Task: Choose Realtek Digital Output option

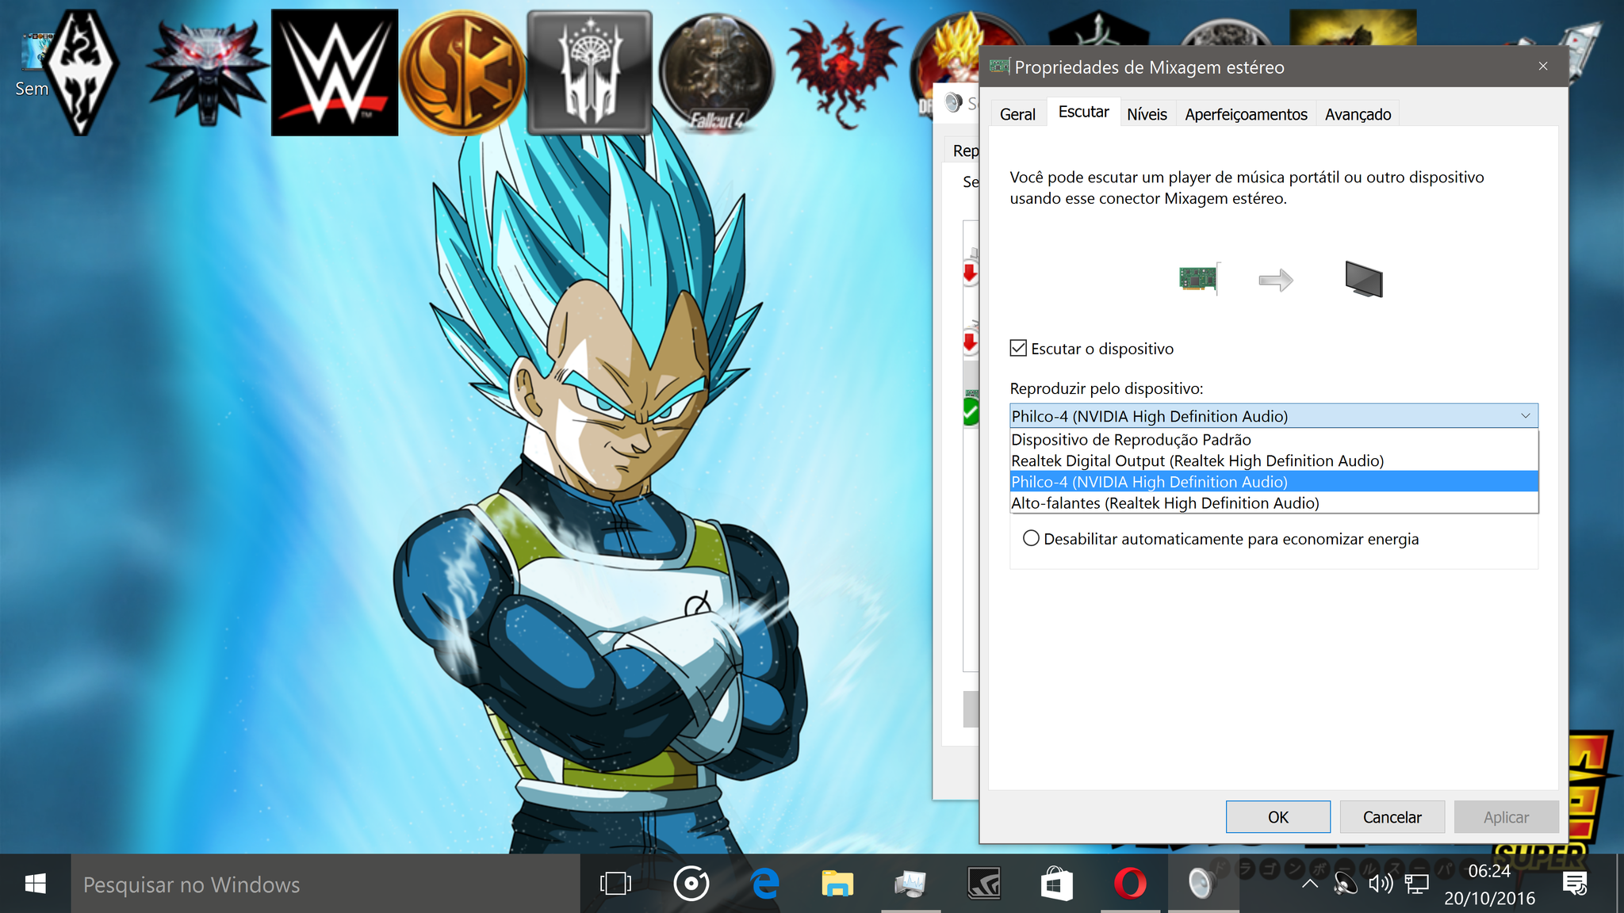Action: (1274, 460)
